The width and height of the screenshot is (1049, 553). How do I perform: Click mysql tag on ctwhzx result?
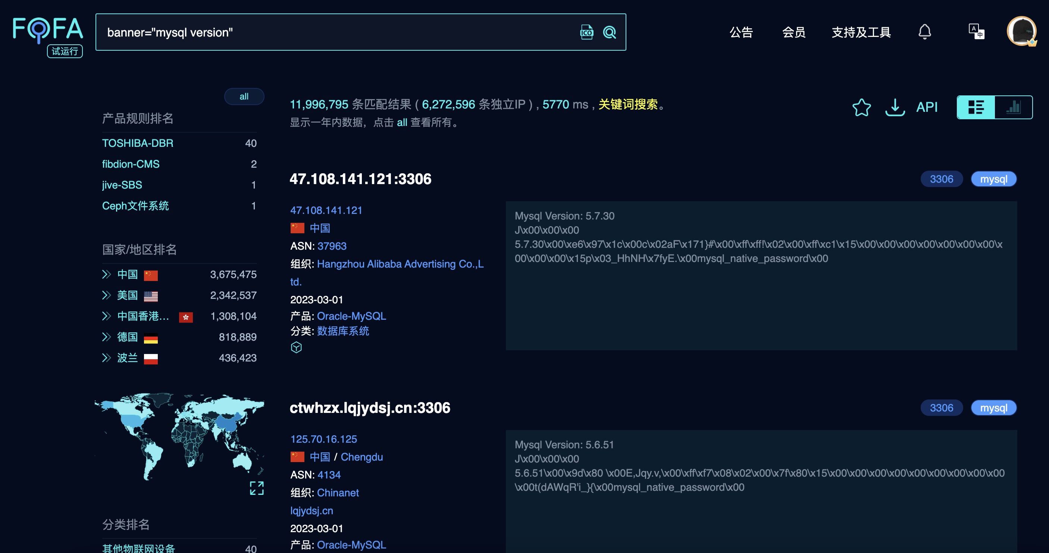994,408
